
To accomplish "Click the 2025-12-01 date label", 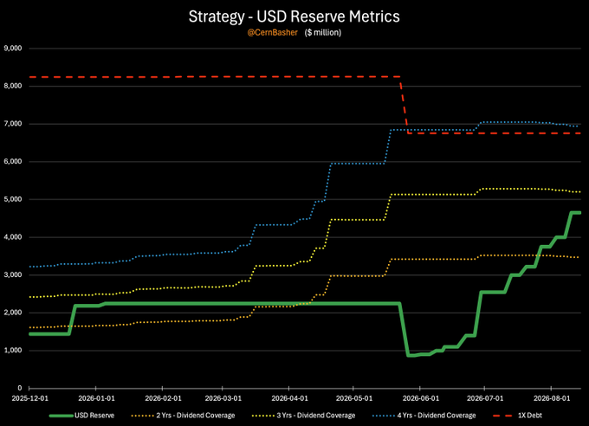I will click(x=30, y=398).
